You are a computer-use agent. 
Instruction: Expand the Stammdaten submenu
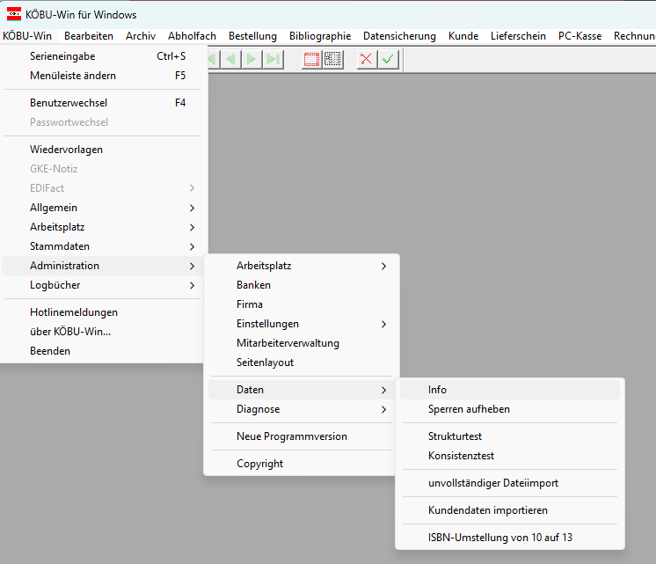tap(103, 246)
